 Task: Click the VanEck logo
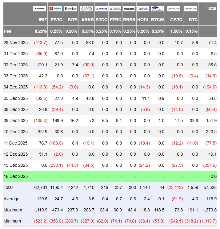(x=143, y=9)
